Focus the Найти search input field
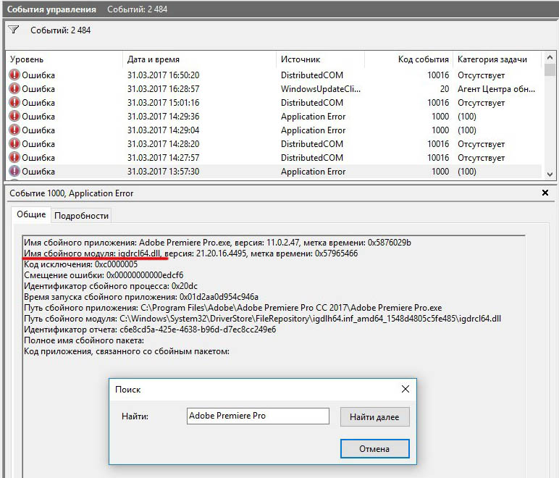Viewport: 559px width, 478px height. click(258, 416)
